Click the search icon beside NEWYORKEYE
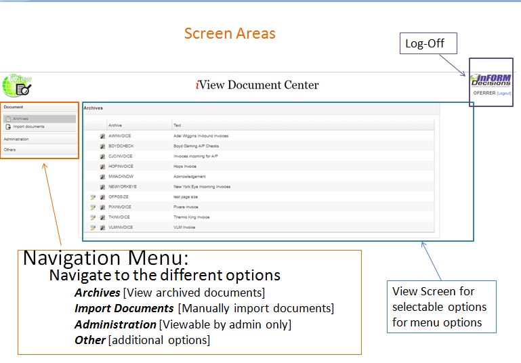The width and height of the screenshot is (521, 363). pyautogui.click(x=102, y=187)
